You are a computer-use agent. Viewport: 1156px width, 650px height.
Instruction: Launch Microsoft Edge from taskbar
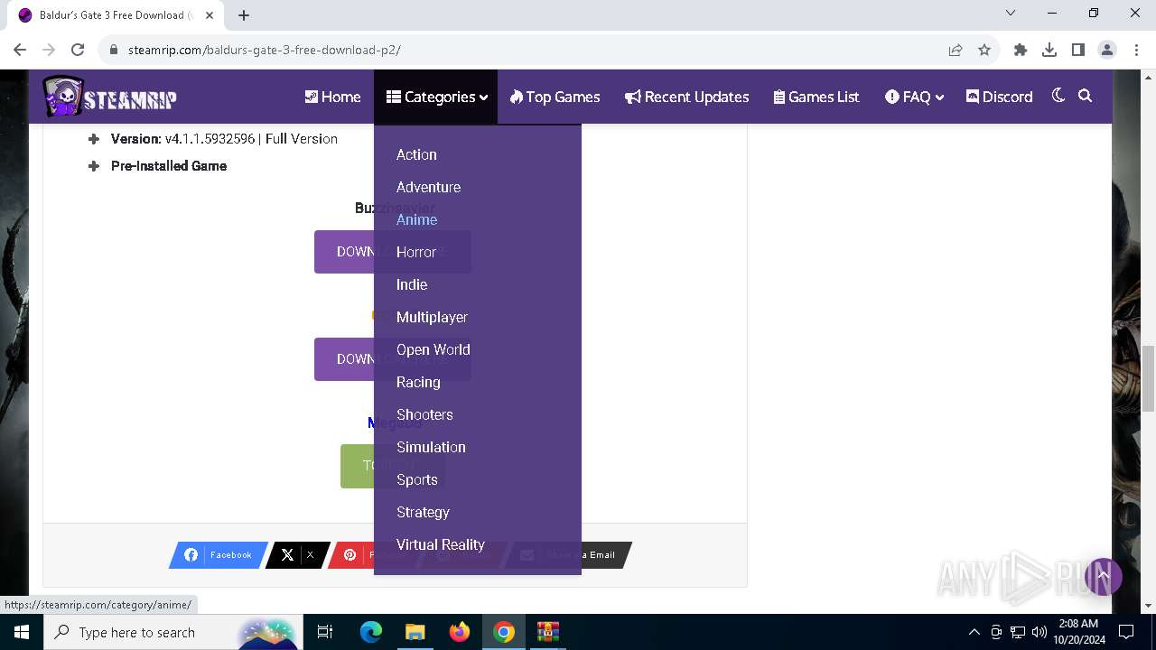click(371, 632)
